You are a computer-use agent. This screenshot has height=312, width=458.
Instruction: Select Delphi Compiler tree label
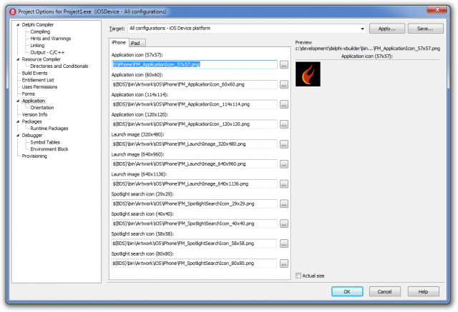point(38,25)
